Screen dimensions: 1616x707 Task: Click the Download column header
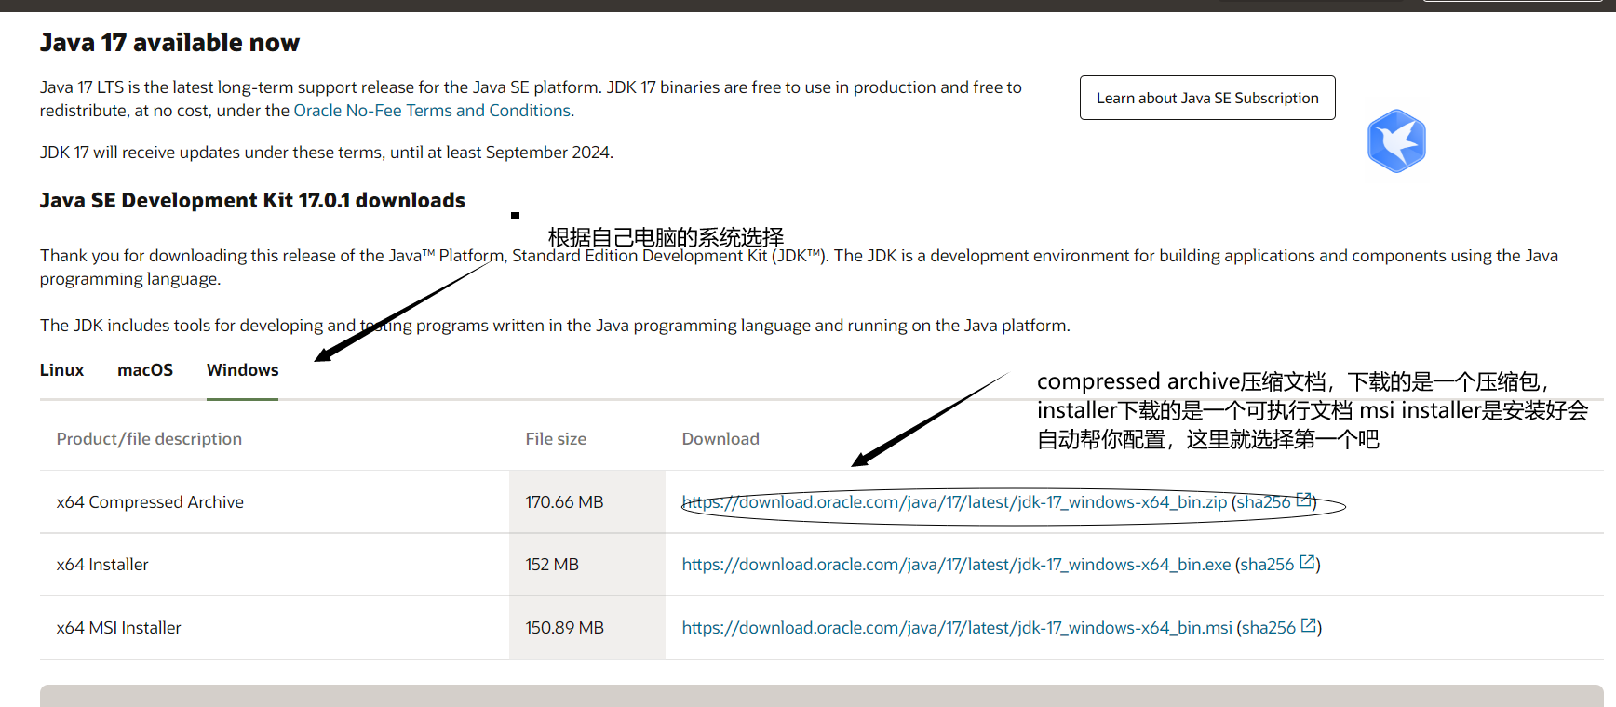tap(720, 439)
